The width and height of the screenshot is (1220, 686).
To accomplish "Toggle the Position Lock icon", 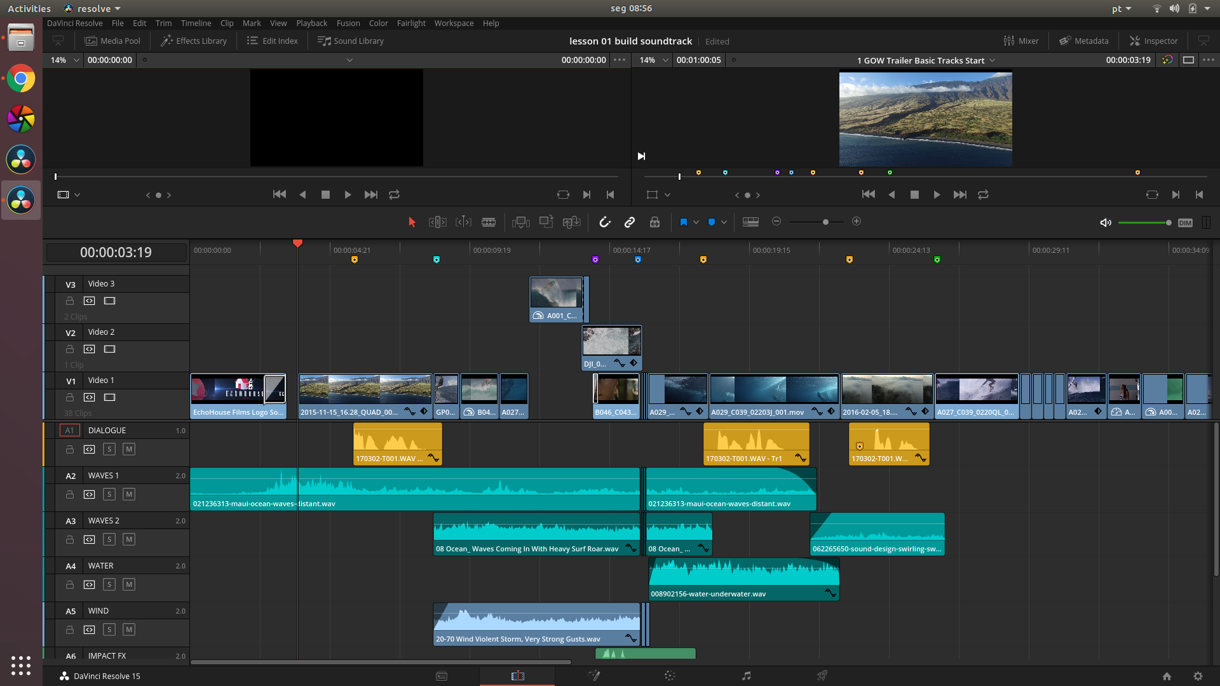I will (x=654, y=222).
